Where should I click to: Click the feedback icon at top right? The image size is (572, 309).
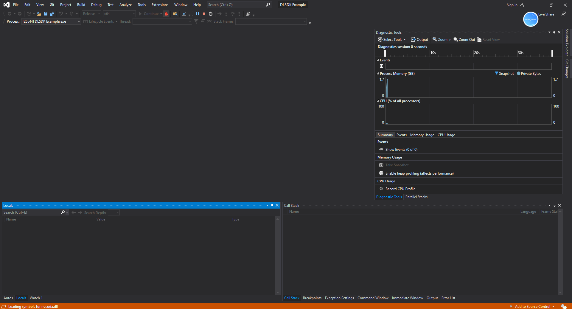pos(564,14)
